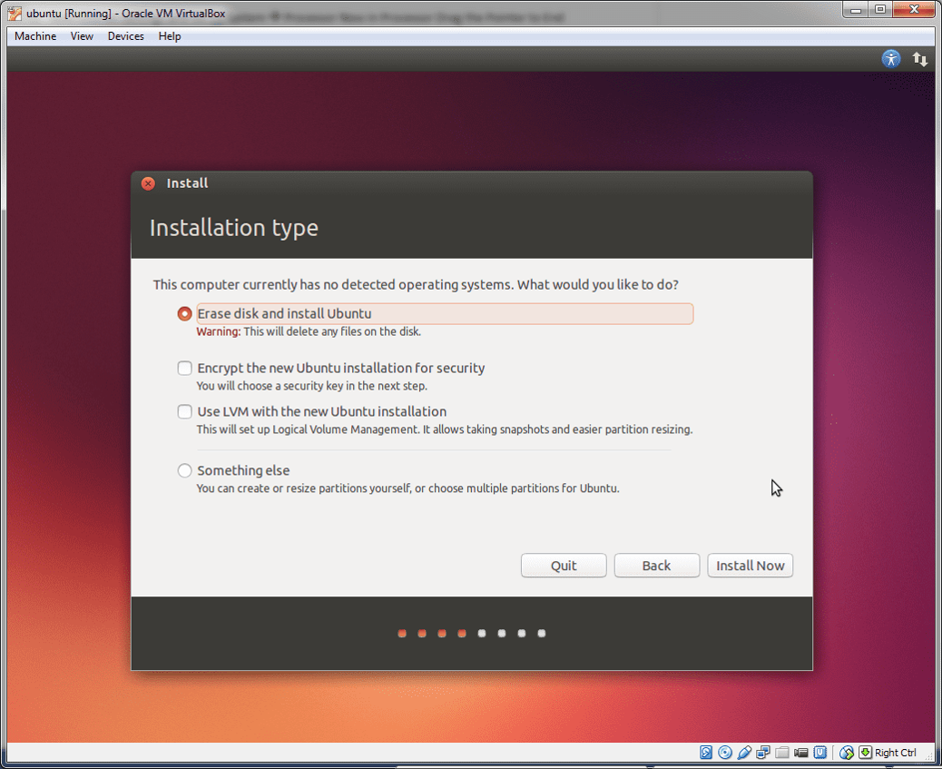Viewport: 942px width, 769px height.
Task: Close the Install dialog with the red X
Action: click(148, 183)
